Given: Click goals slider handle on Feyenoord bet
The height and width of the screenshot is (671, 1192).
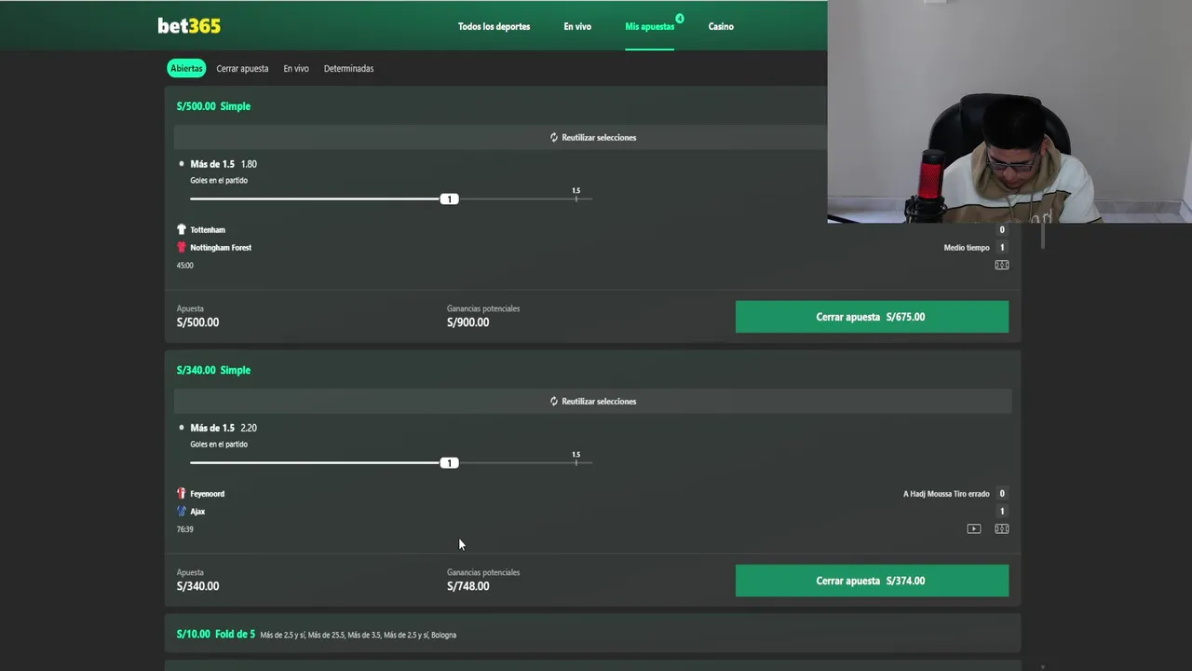Looking at the screenshot, I should tap(449, 462).
